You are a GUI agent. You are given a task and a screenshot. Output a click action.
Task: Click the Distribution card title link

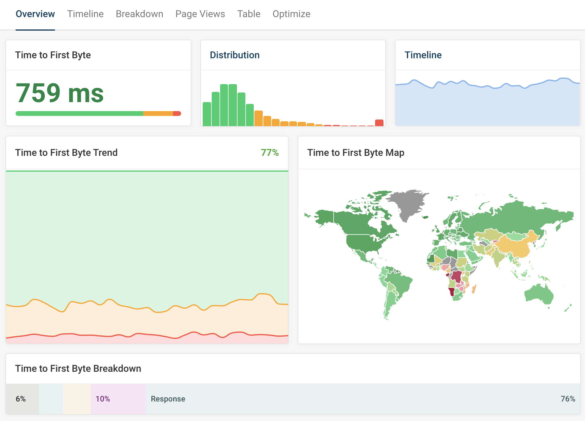pos(235,55)
